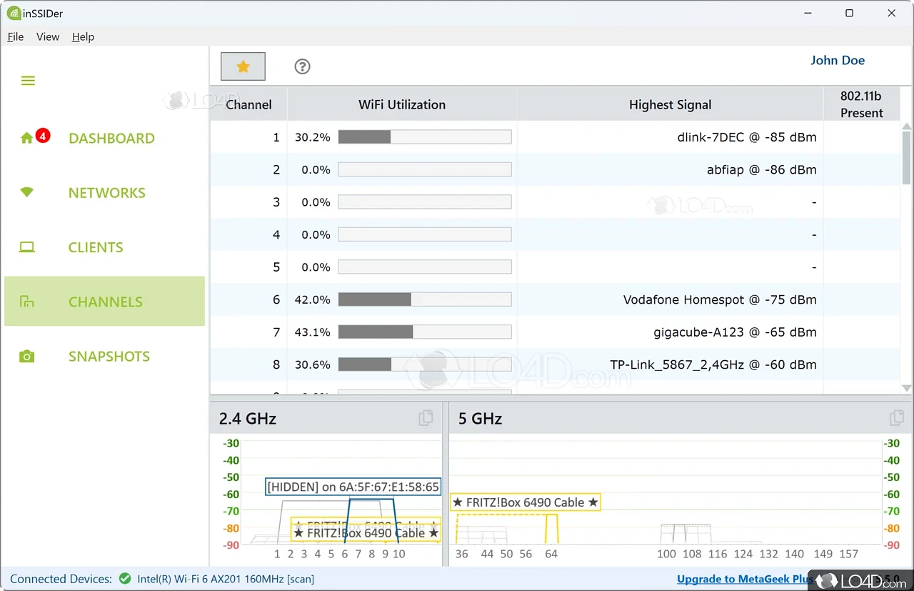914x591 pixels.
Task: Click the Channels sidebar icon
Action: pos(27,302)
